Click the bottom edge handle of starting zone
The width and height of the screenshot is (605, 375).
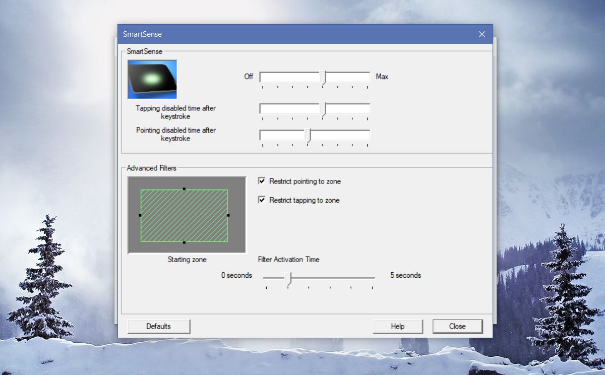pyautogui.click(x=184, y=242)
